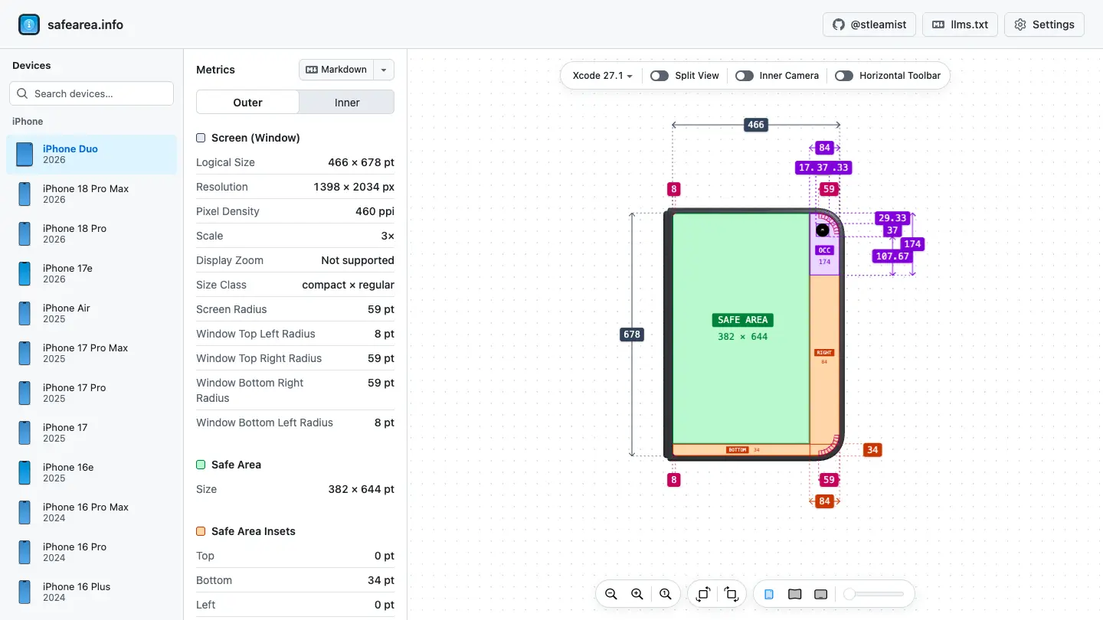
Task: Switch to the Inner metrics tab
Action: tap(347, 103)
